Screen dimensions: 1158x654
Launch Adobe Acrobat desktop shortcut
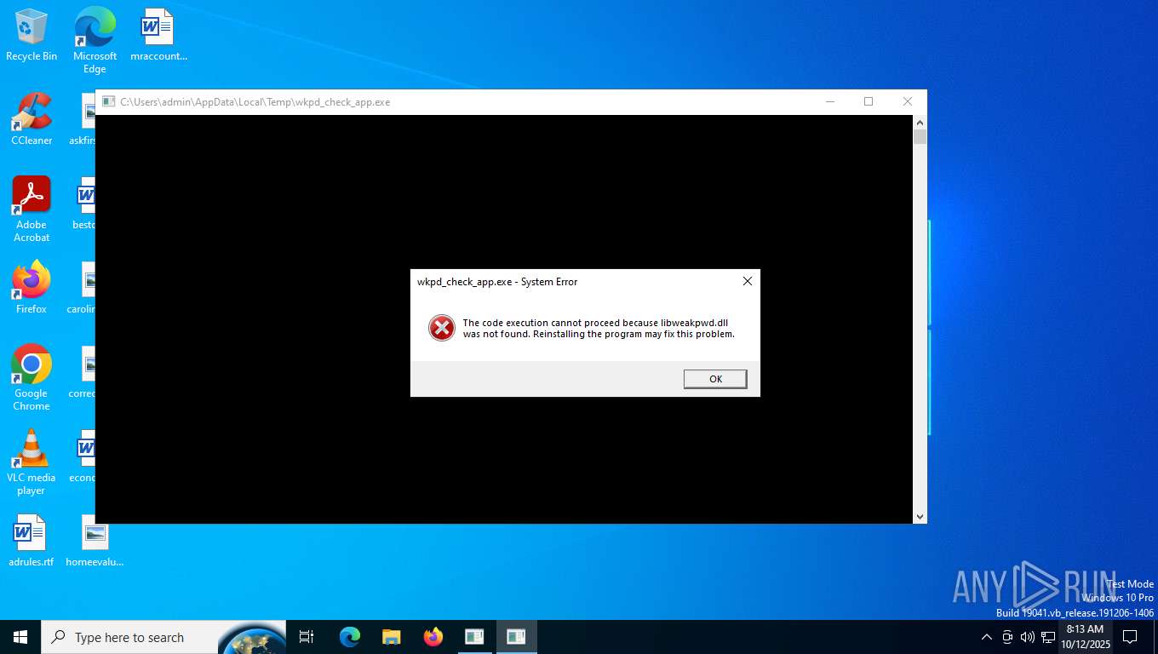[x=32, y=209]
